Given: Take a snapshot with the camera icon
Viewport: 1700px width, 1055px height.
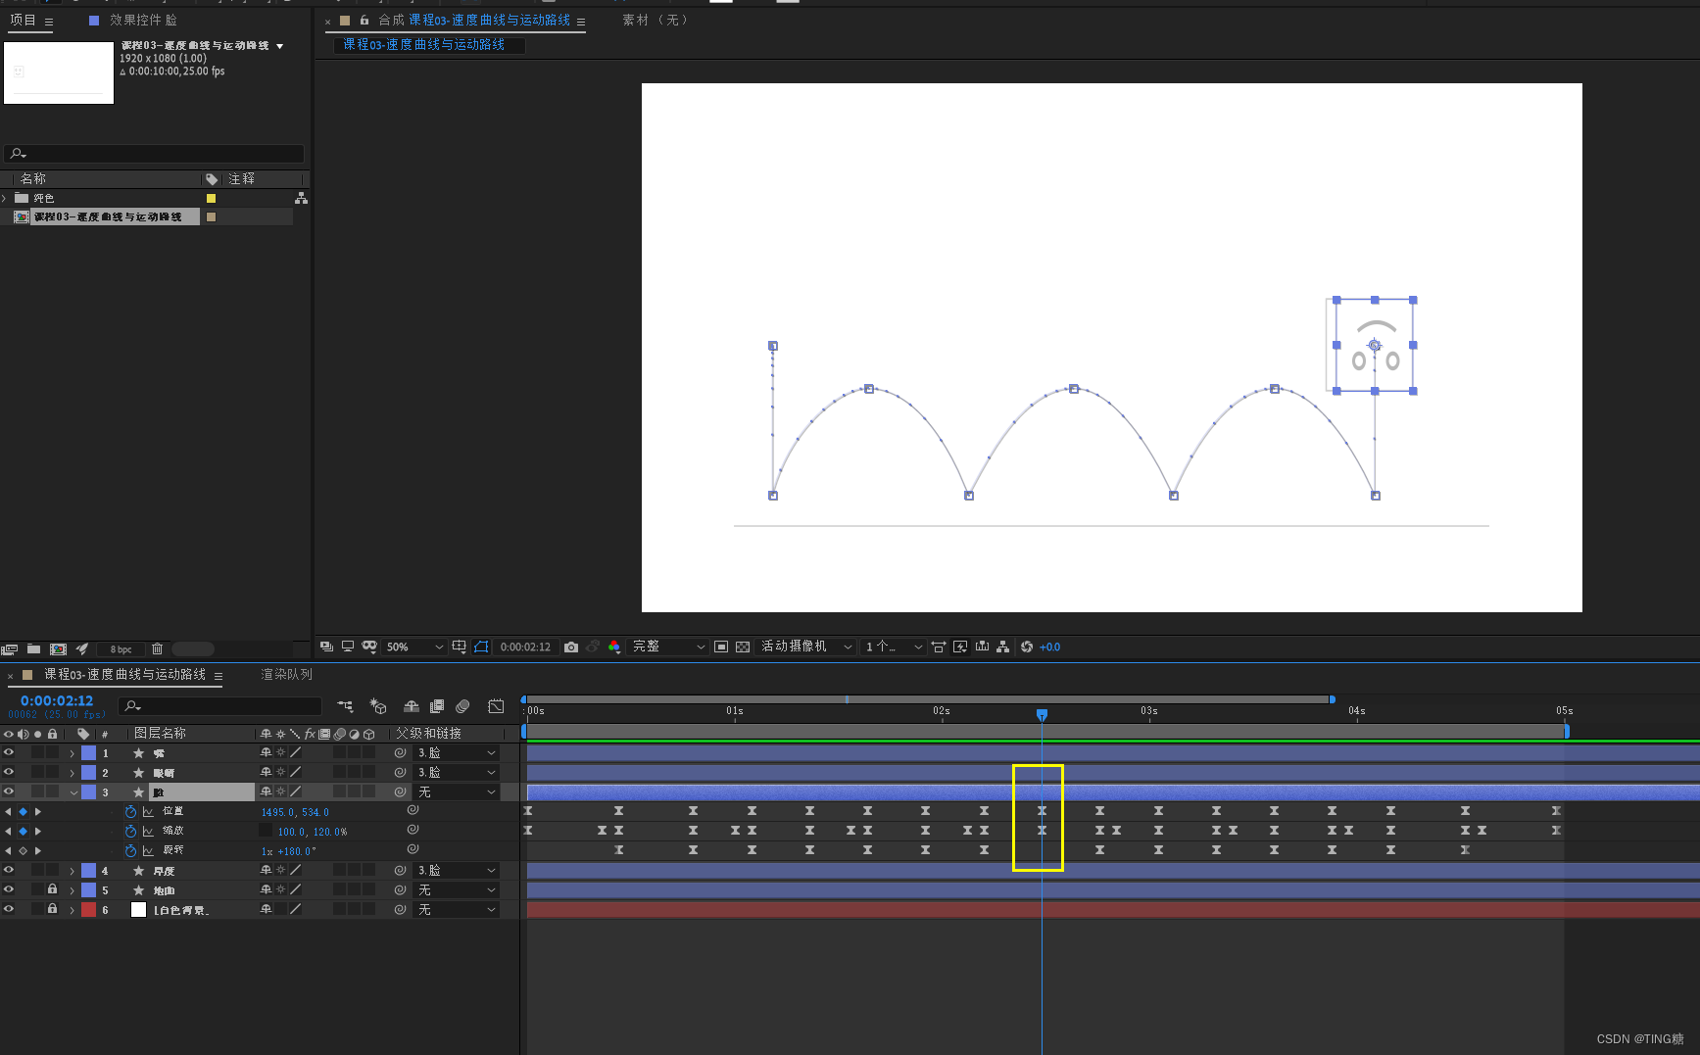Looking at the screenshot, I should pos(571,647).
